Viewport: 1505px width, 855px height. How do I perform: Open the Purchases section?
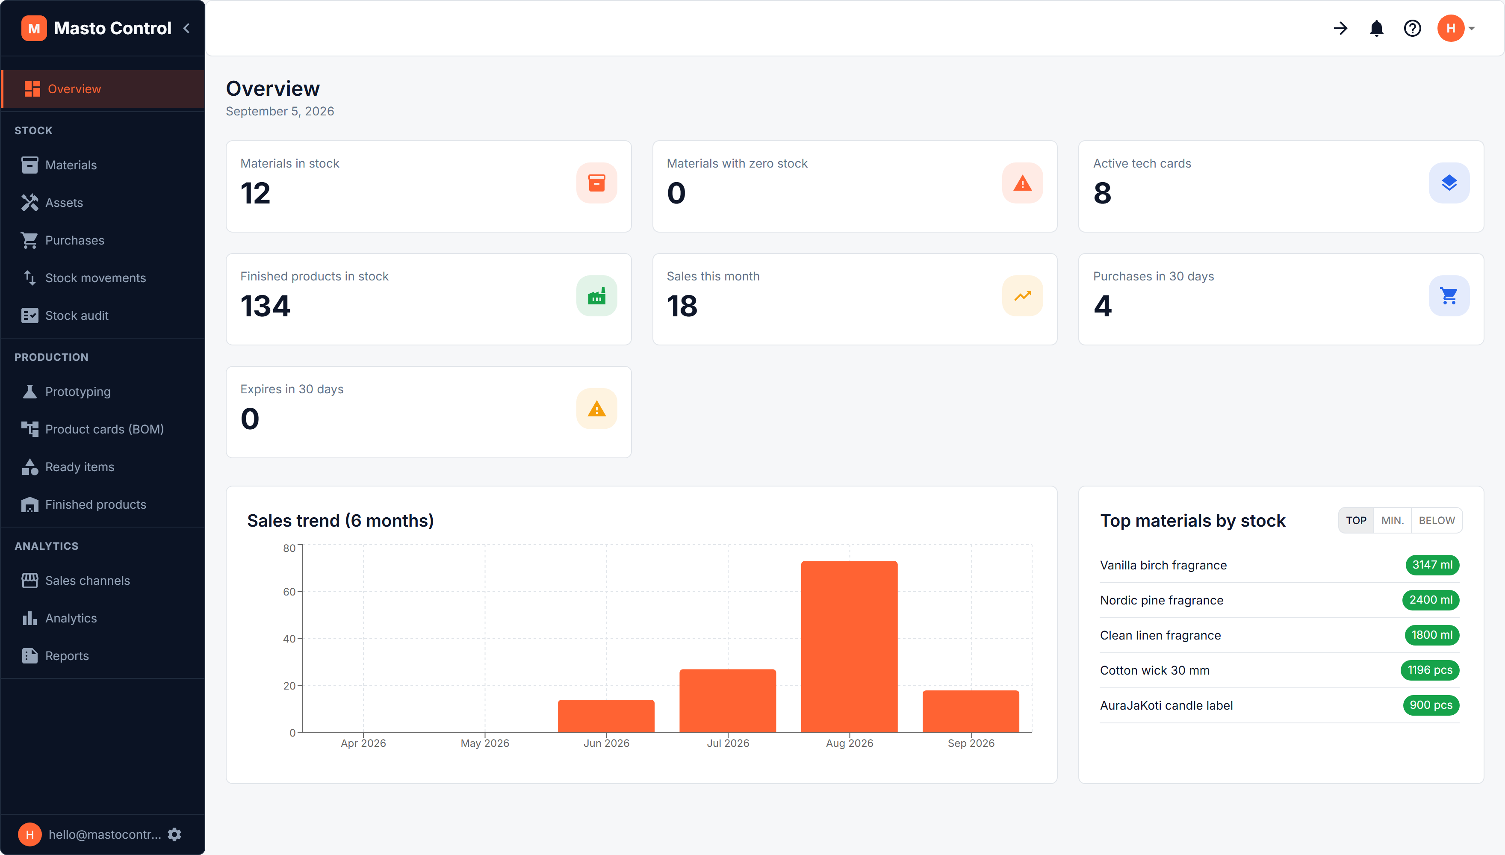103,240
